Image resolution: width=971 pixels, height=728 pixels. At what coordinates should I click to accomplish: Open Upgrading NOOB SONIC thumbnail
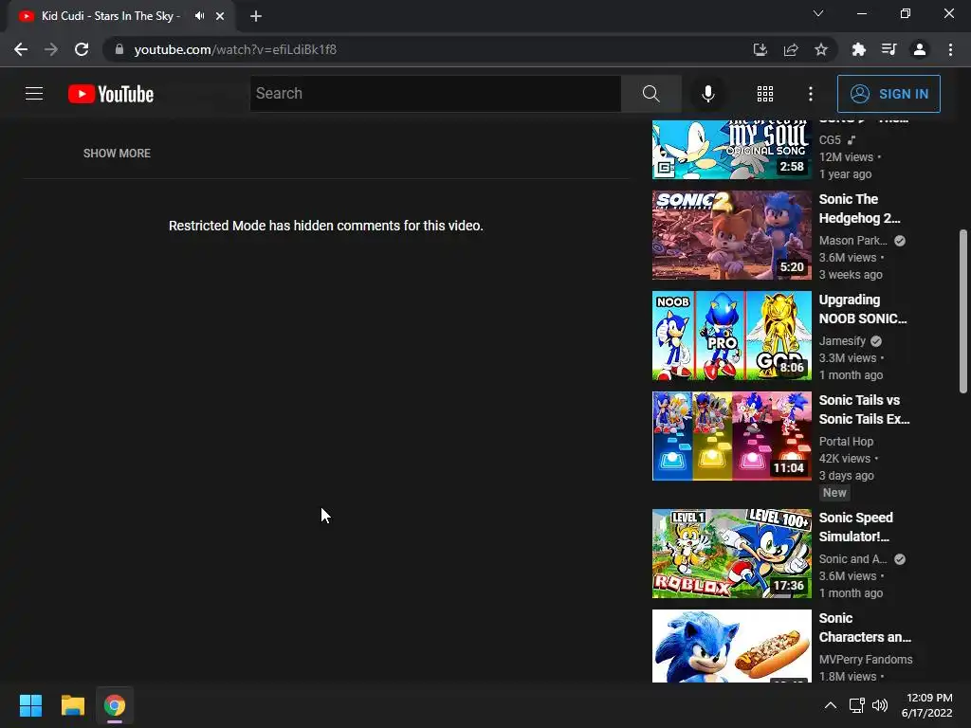(731, 336)
